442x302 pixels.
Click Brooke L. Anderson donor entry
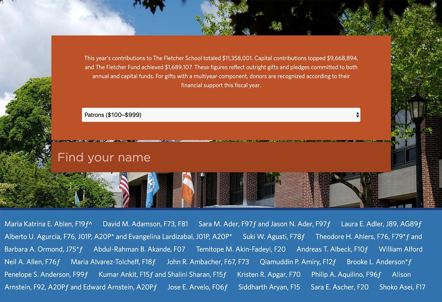pos(379,262)
